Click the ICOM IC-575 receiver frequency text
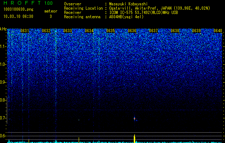The image size is (225, 143). coord(143,13)
